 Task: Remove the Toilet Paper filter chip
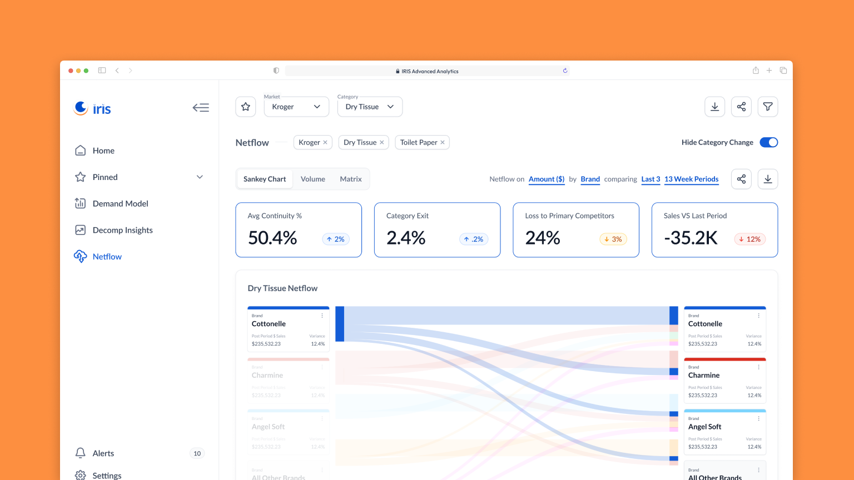443,143
